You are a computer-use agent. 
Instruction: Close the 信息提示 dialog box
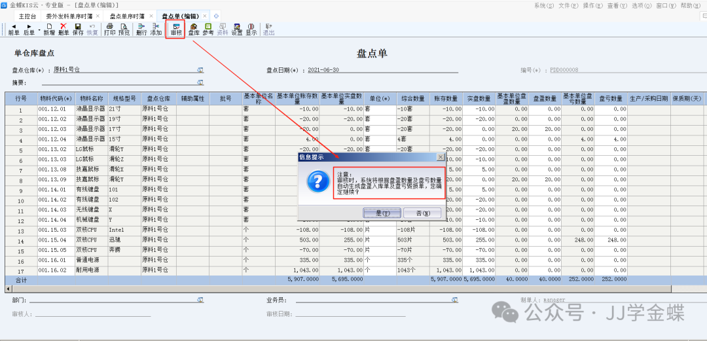pos(441,157)
